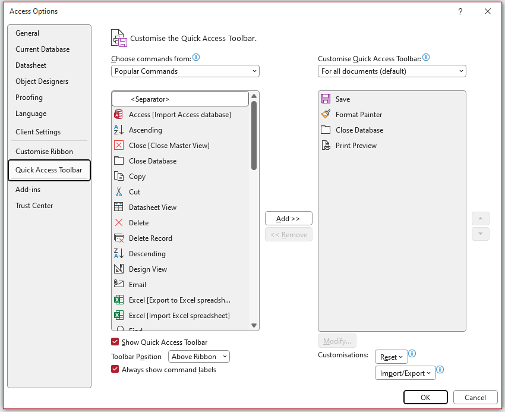Select Close Database in the toolbar list
The width and height of the screenshot is (505, 412).
[x=392, y=130]
